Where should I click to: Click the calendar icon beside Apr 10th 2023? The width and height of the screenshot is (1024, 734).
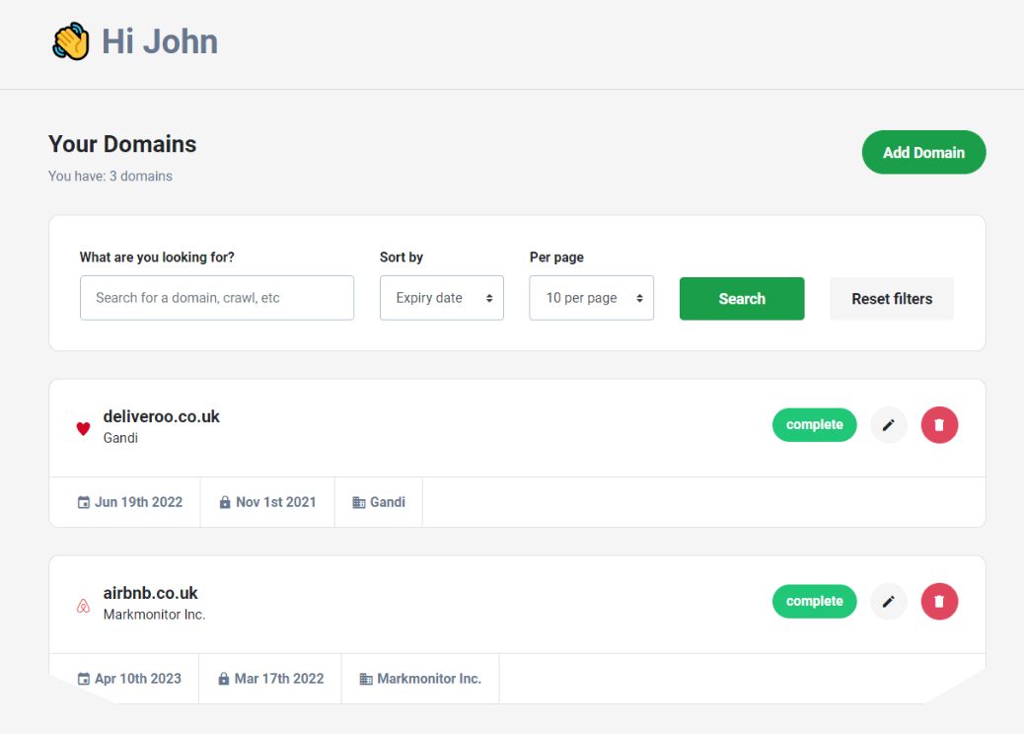pos(84,678)
